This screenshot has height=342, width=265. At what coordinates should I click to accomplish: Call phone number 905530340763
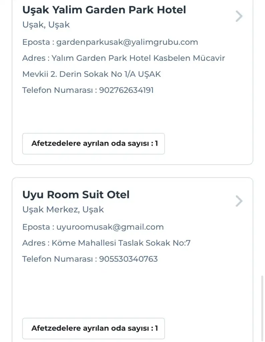128,259
